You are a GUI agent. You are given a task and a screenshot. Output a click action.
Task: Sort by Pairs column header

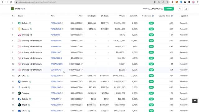[53, 16]
